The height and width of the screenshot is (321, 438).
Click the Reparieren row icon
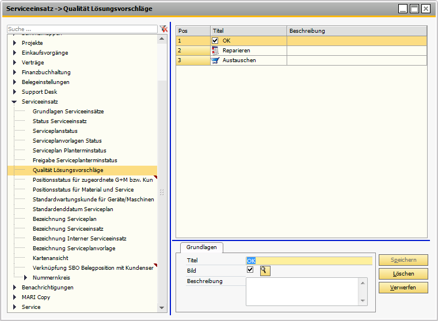point(215,51)
